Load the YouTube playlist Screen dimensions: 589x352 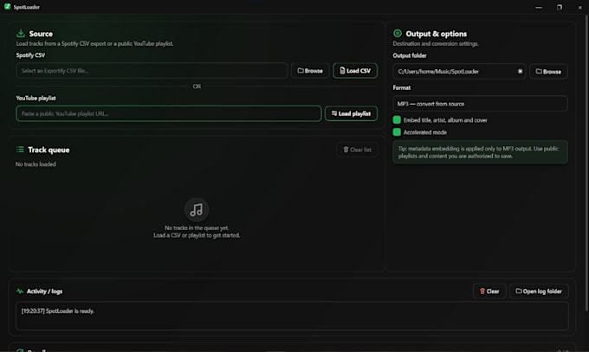click(351, 113)
